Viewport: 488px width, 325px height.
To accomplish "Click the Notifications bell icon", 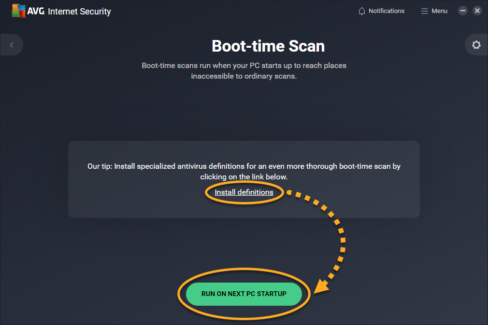I will pos(362,11).
